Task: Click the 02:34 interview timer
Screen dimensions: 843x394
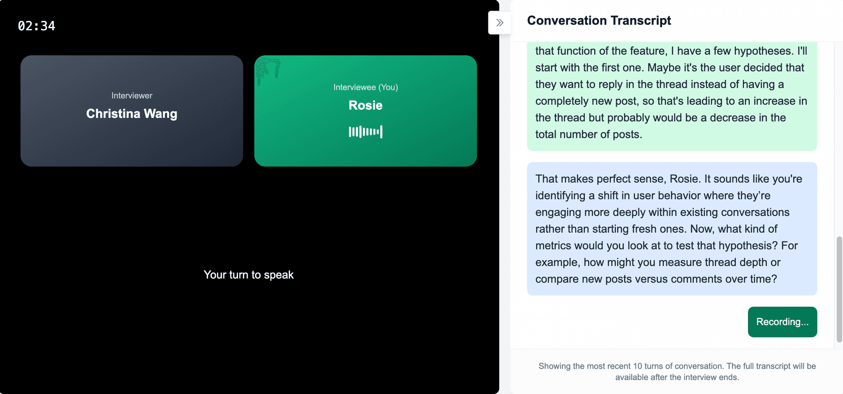Action: [x=36, y=26]
